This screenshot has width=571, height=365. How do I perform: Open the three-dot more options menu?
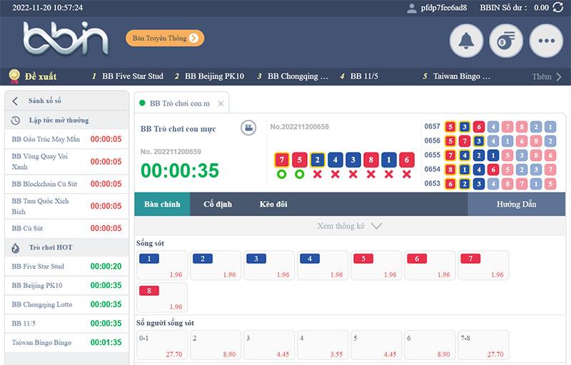546,41
